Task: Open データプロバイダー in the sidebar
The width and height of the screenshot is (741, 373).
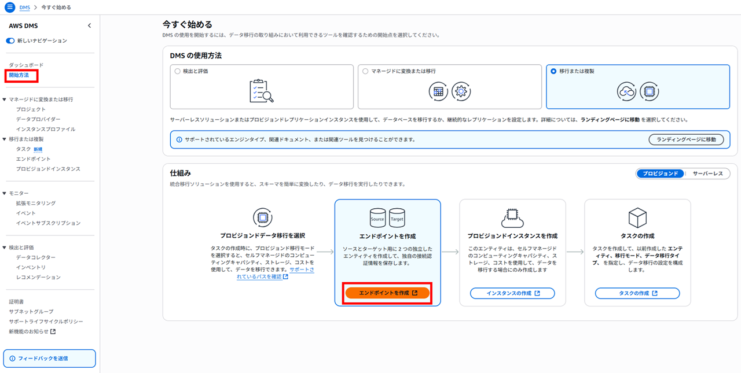Action: pos(38,119)
